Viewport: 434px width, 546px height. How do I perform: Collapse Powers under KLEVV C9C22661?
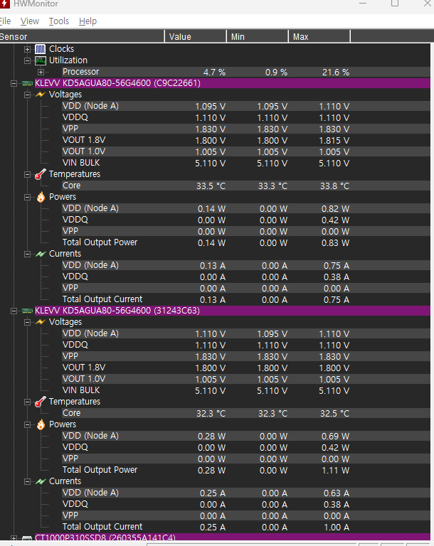coord(27,197)
